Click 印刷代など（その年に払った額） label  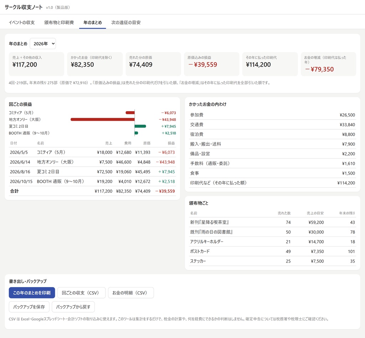(x=219, y=183)
